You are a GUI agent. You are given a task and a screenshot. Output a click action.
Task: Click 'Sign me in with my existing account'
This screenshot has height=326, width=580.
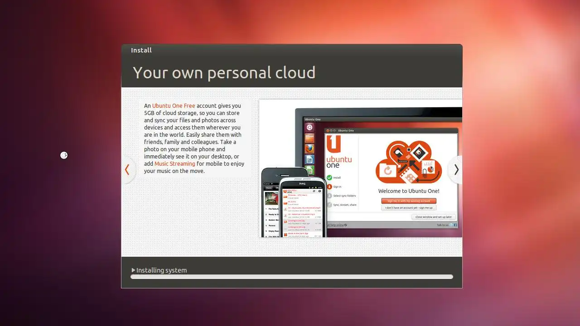409,201
